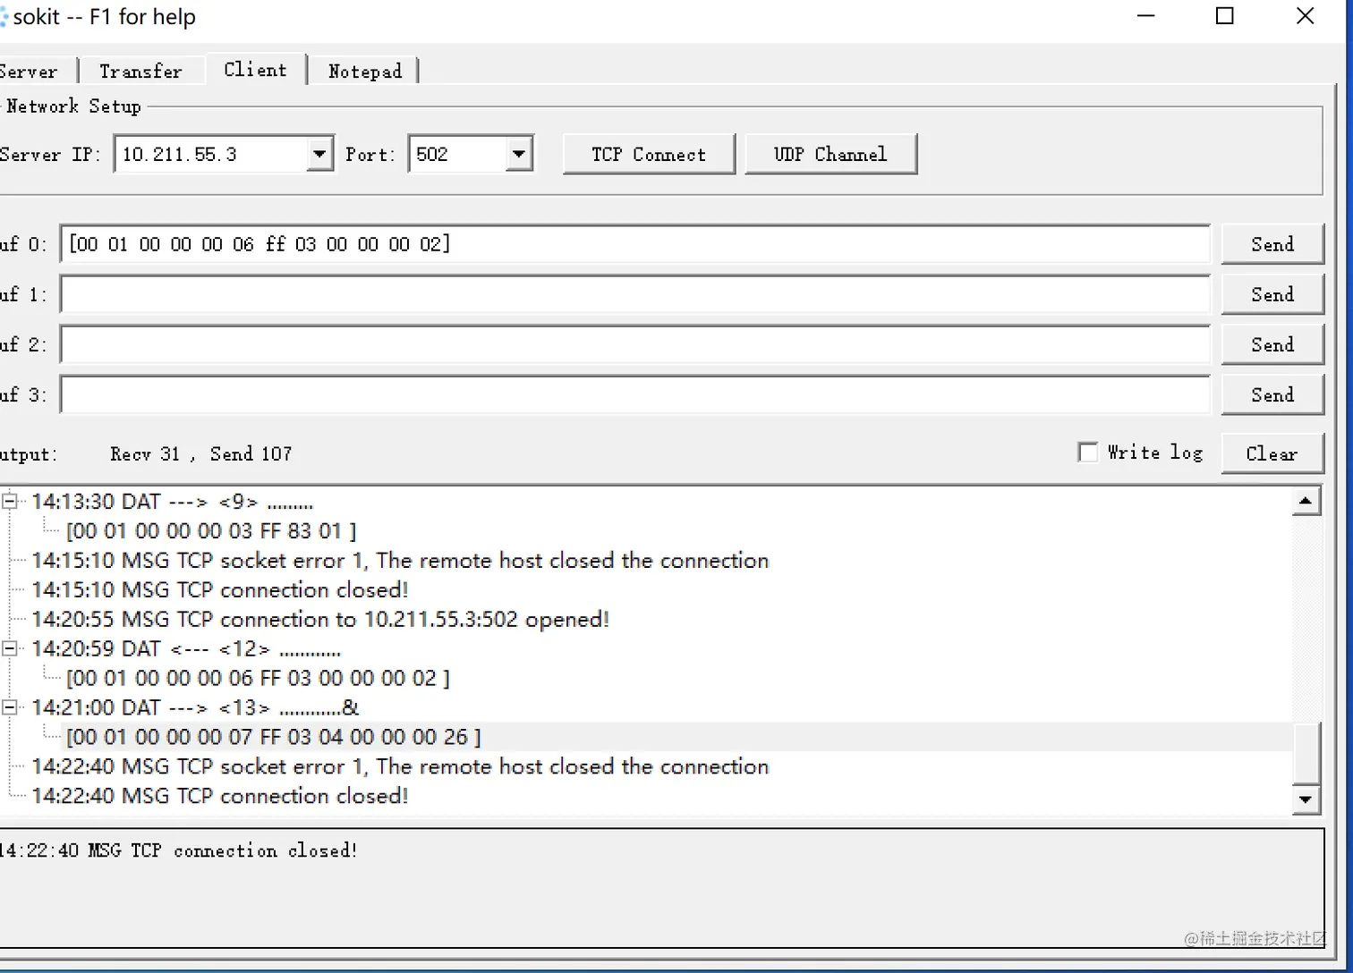Click output list scroll down arrow
This screenshot has height=973, width=1353.
point(1306,800)
